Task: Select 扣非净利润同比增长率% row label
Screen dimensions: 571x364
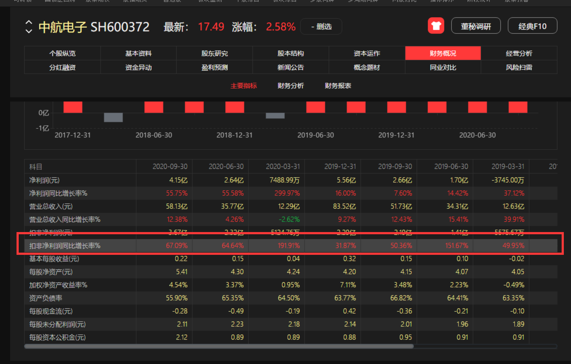Action: click(65, 246)
